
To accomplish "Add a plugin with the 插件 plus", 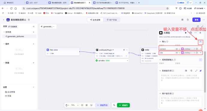I will point(34,44).
